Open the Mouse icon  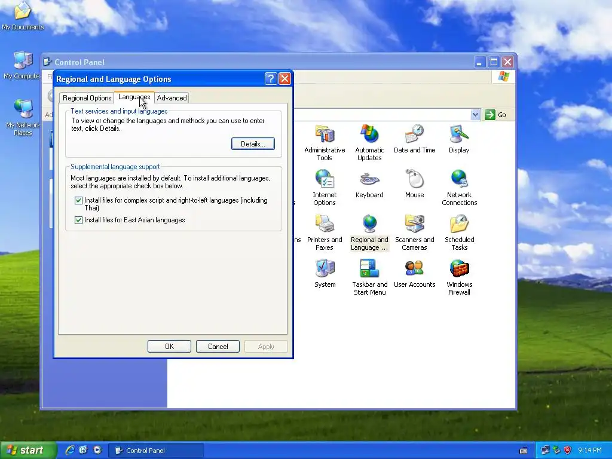coord(414,183)
